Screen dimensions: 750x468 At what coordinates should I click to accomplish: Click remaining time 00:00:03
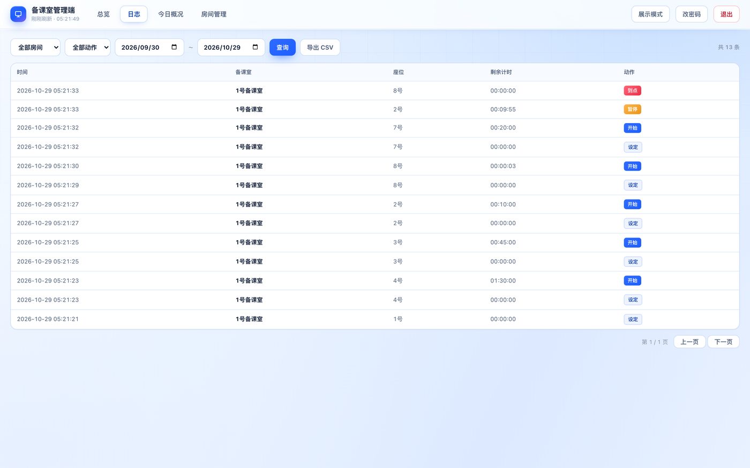pos(503,166)
